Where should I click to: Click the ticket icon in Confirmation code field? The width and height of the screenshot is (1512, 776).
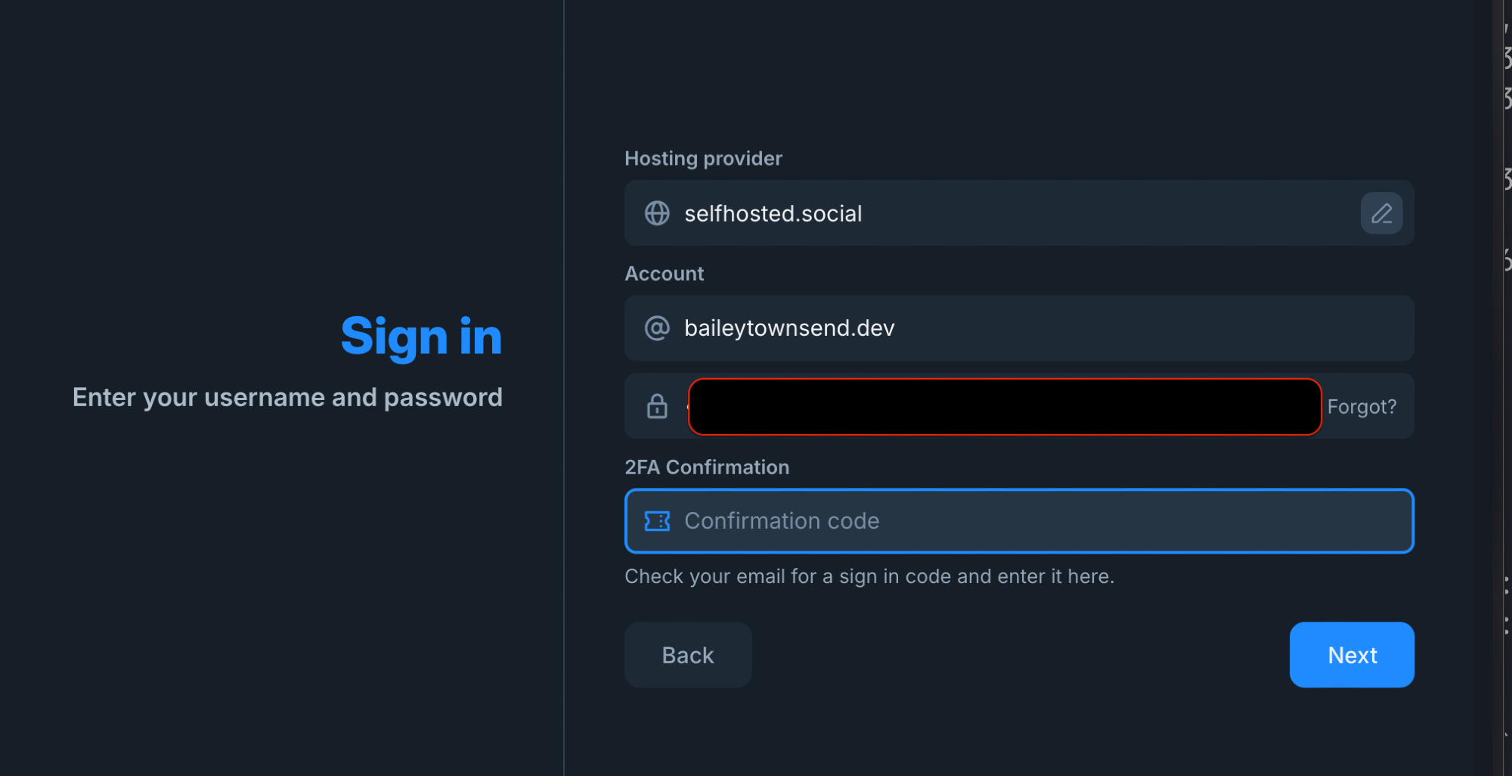click(x=657, y=521)
